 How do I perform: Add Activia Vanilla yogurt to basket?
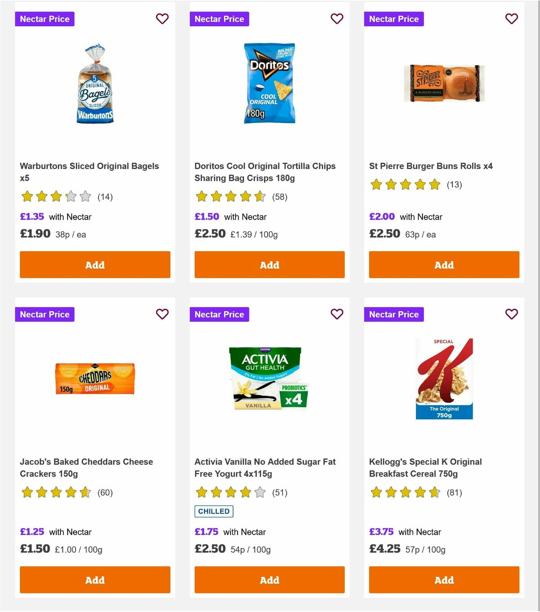(x=269, y=580)
